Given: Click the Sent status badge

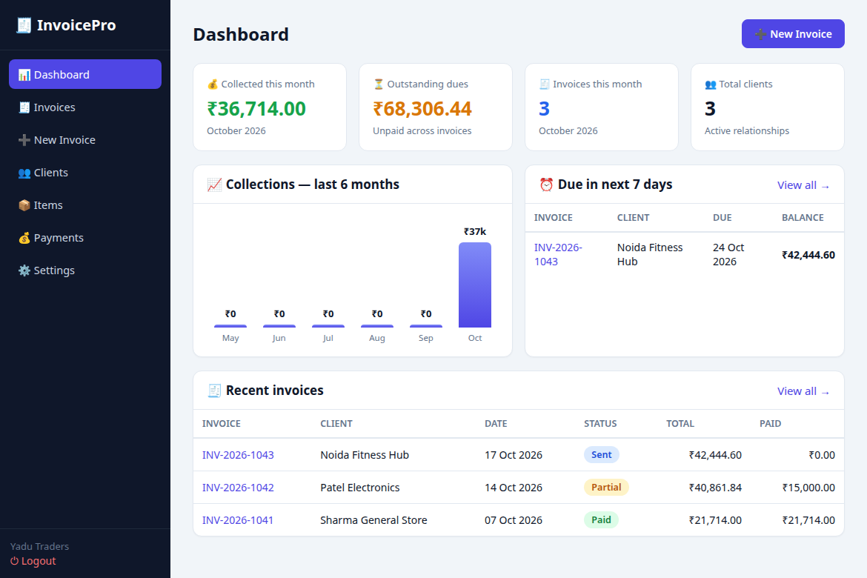Looking at the screenshot, I should coord(602,455).
